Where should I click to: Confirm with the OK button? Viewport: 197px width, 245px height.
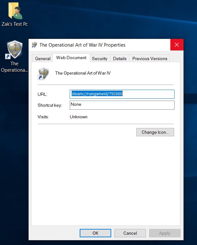point(95,233)
